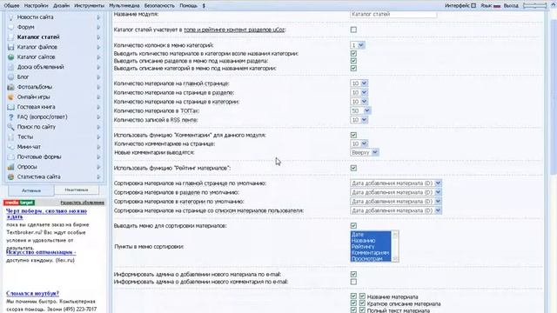
Task: Click the Разместить объявление link
Action: (83, 203)
